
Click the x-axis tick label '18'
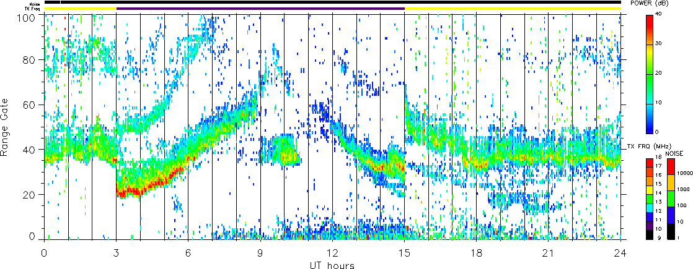pyautogui.click(x=477, y=252)
